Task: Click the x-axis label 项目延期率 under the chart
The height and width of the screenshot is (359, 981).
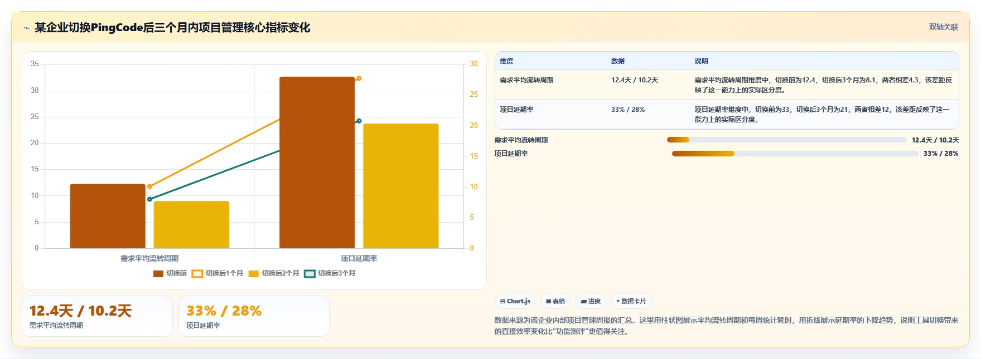Action: point(359,258)
